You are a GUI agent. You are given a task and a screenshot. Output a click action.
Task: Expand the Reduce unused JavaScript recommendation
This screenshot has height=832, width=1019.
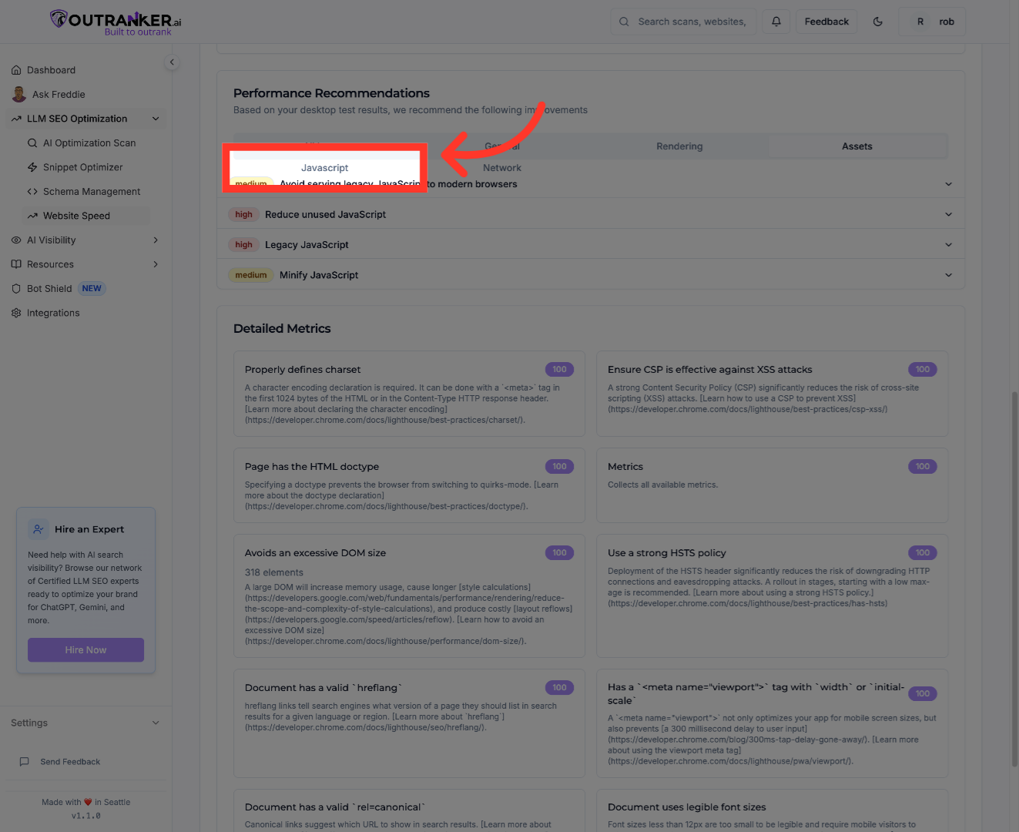coord(948,214)
